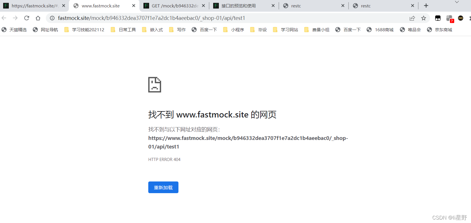
Task: Close the www.fastmock.site tab
Action: (x=134, y=6)
